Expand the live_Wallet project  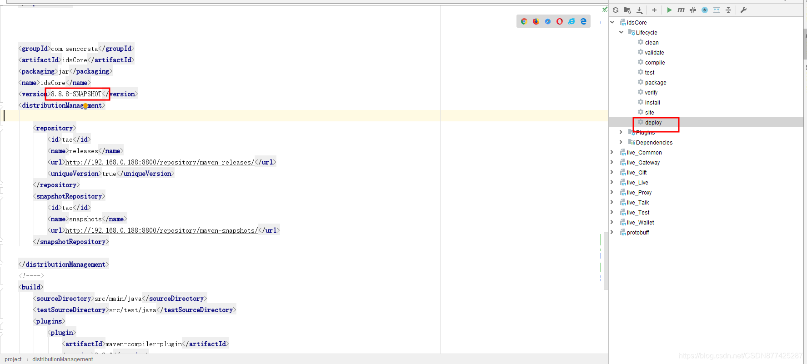click(612, 222)
